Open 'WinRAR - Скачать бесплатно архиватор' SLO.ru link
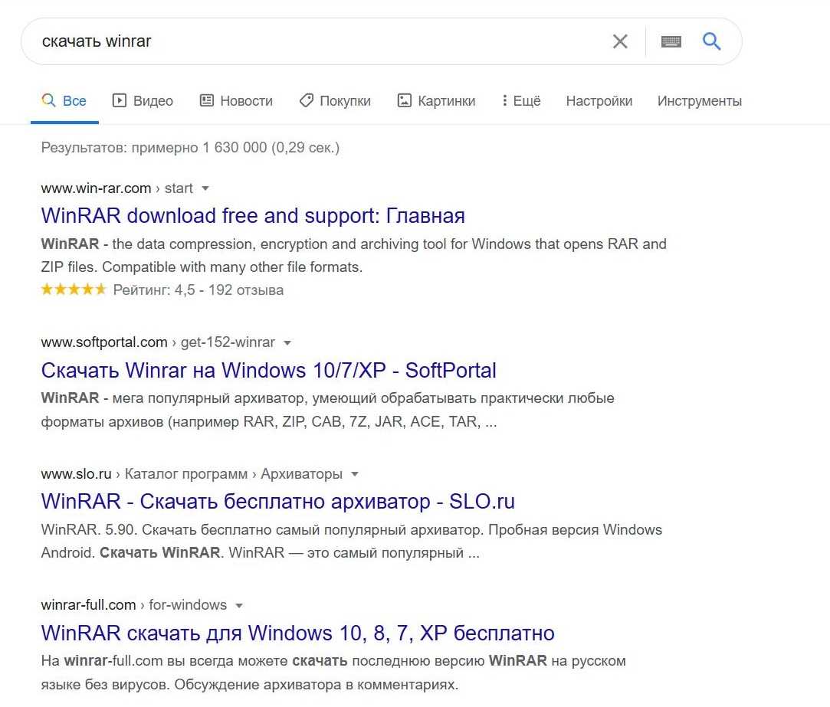The image size is (830, 707). tap(277, 502)
